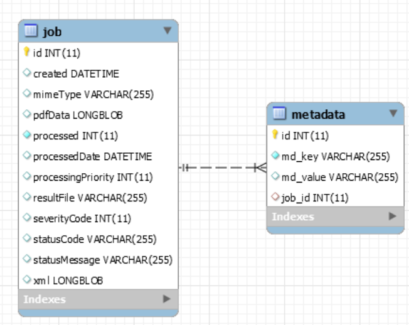Viewport: 409px width, 325px height.
Task: Expand the Indexes section of metadata table
Action: [x=393, y=216]
